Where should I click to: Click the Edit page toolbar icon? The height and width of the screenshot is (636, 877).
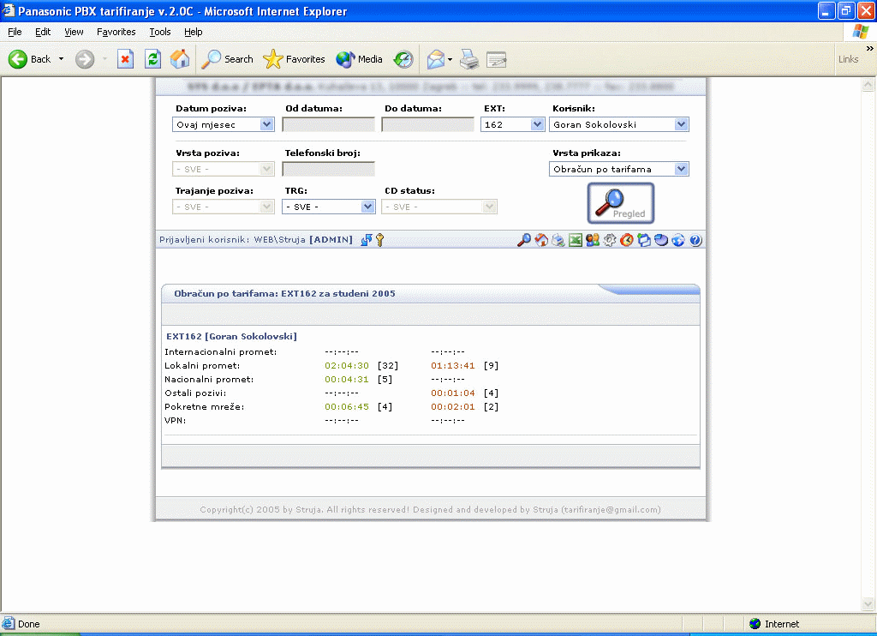click(496, 59)
